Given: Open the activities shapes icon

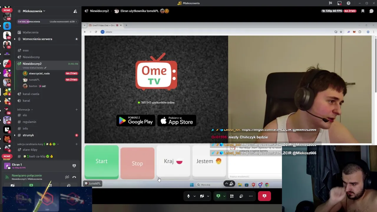Looking at the screenshot, I should (x=232, y=196).
